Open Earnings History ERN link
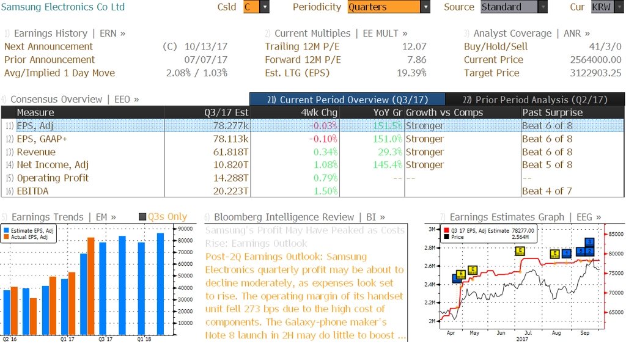 (70, 34)
